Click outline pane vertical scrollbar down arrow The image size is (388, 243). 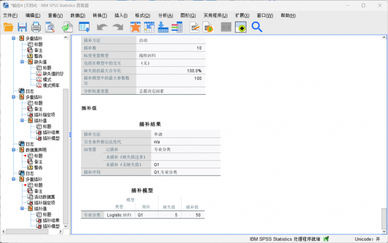coord(66,226)
